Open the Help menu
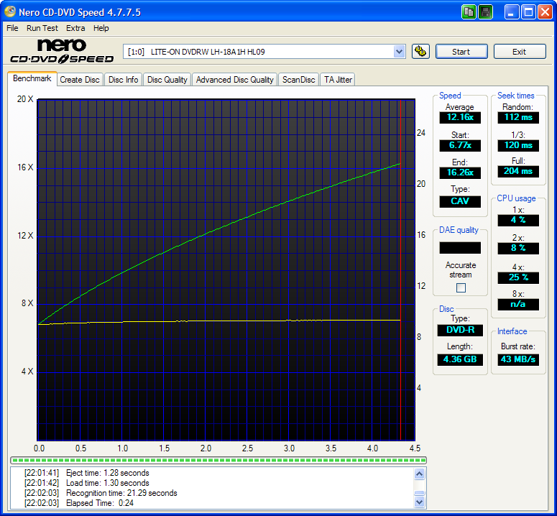557x516 pixels. click(x=101, y=28)
